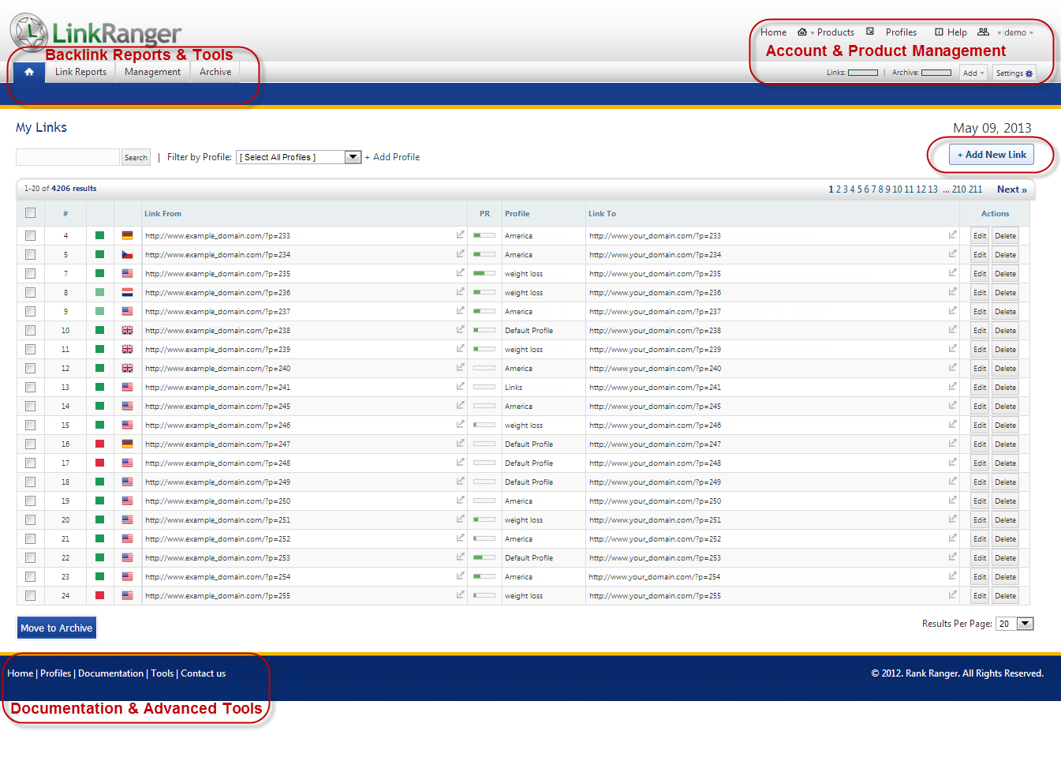Tick the checkbox for row 7
Viewport: 1061px width, 765px height.
(30, 274)
